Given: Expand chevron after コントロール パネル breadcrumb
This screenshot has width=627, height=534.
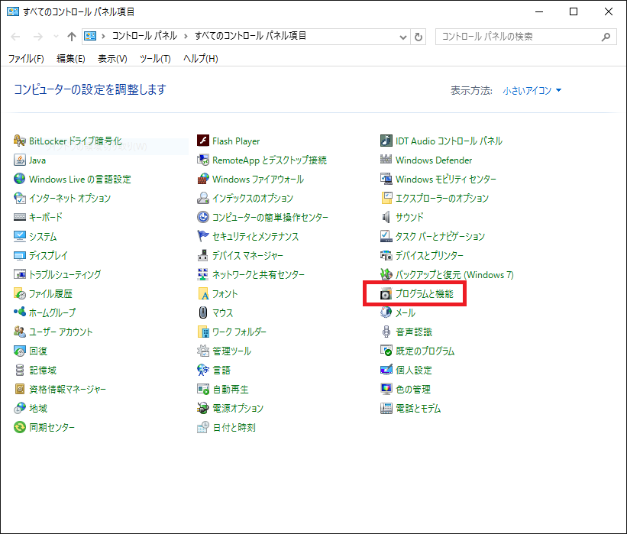Looking at the screenshot, I should 186,37.
